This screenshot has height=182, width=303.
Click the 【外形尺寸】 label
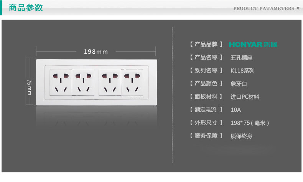pos(206,122)
